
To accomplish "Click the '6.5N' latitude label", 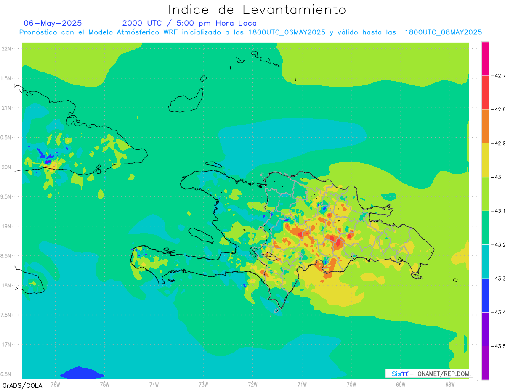I will [x=6, y=374].
